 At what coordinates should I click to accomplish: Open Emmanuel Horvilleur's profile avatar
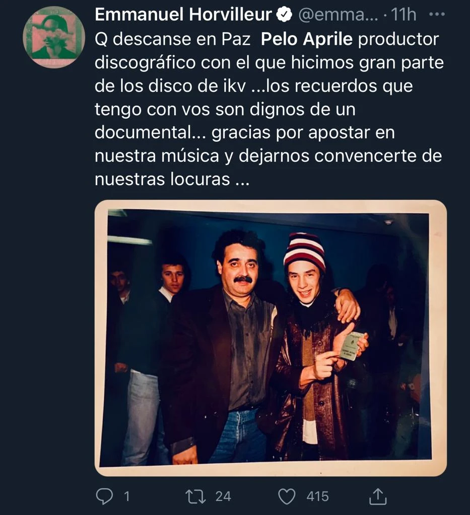pos(53,37)
